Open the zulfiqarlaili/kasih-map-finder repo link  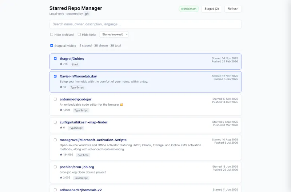[x=84, y=122]
